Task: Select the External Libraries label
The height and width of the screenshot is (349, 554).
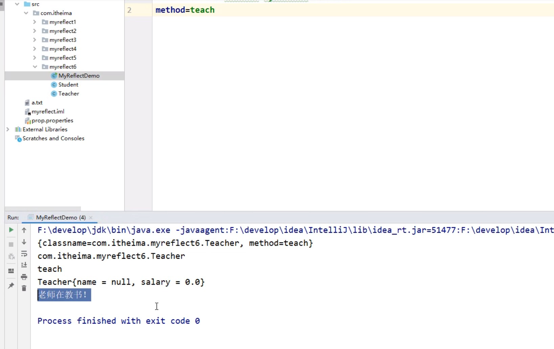Action: pos(45,130)
